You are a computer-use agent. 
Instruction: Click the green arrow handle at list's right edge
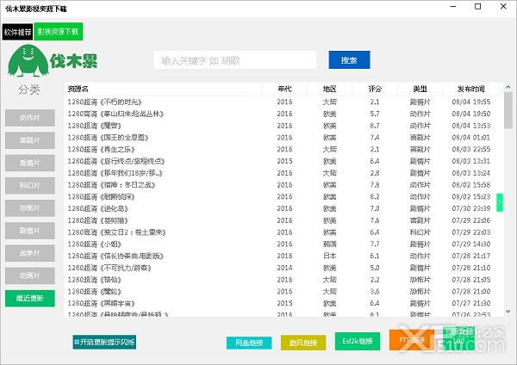(x=500, y=202)
